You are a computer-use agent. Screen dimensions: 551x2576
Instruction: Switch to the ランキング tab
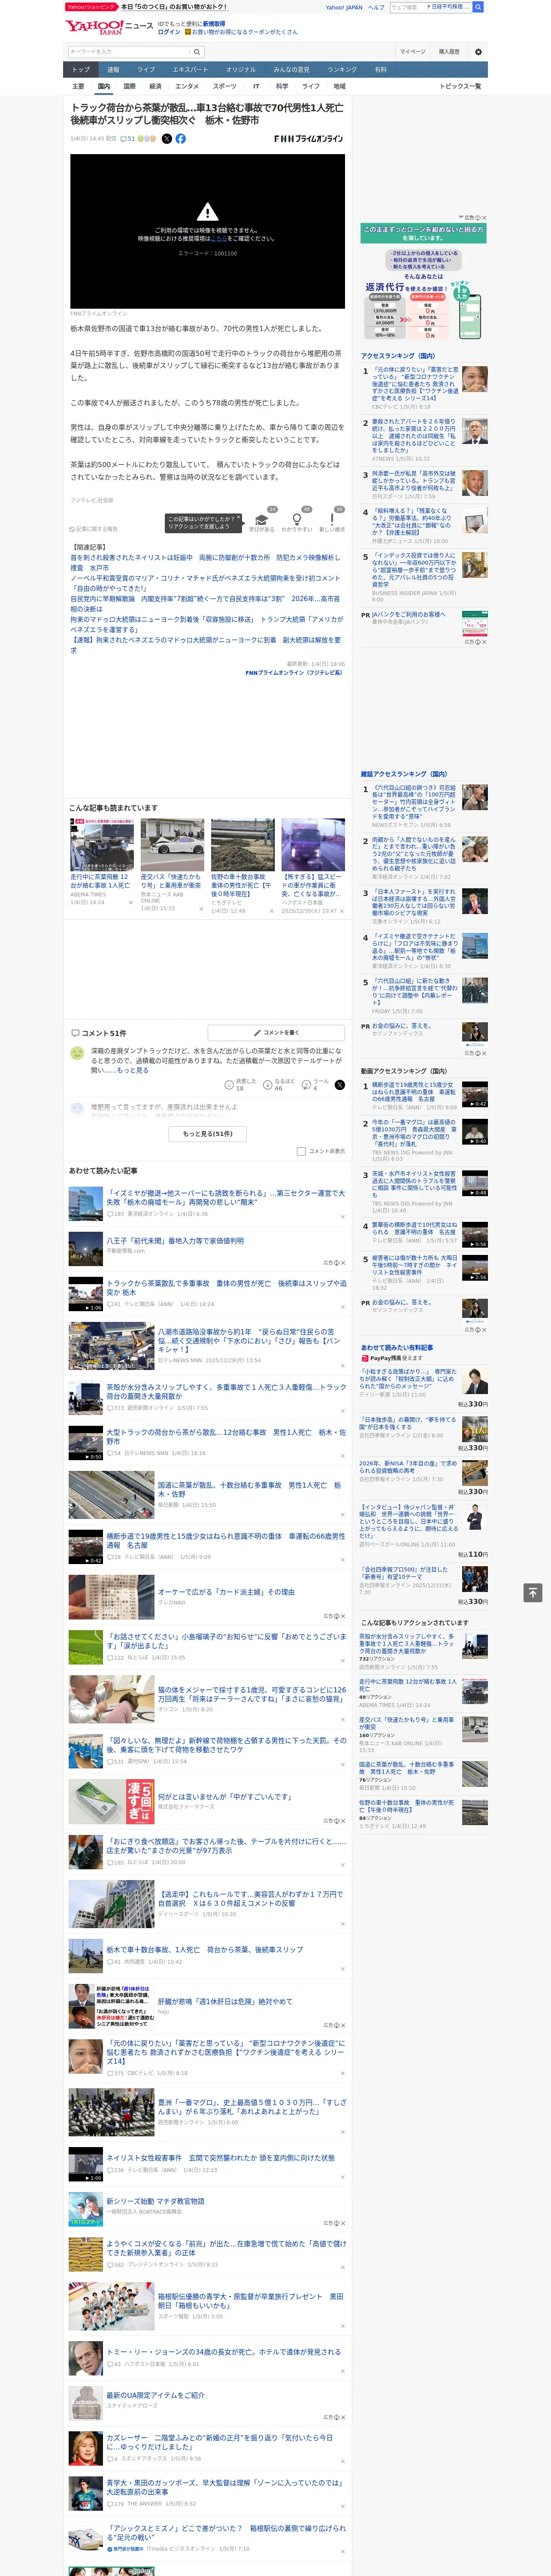click(342, 70)
